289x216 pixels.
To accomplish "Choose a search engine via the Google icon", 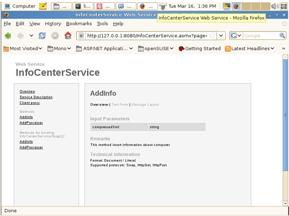I will (x=236, y=36).
